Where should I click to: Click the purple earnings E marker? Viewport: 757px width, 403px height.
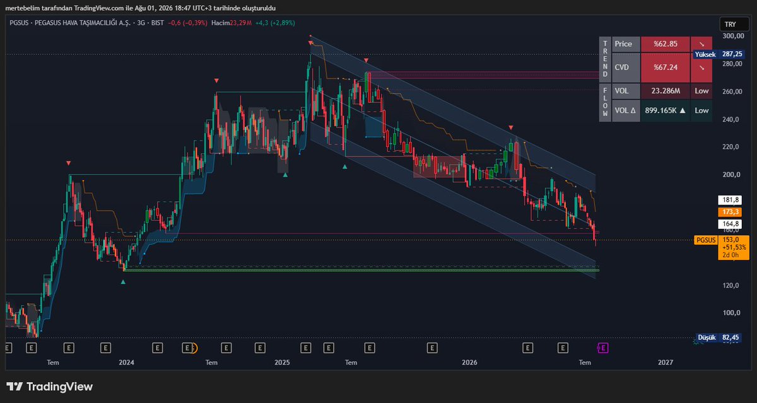602,348
